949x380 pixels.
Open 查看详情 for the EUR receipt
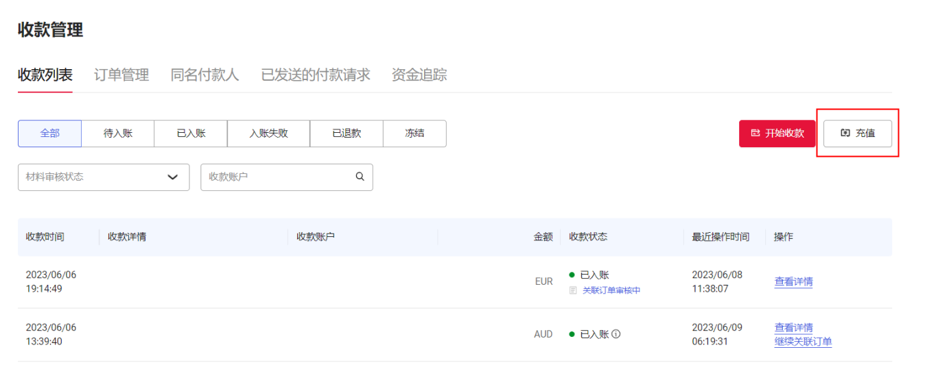[793, 281]
